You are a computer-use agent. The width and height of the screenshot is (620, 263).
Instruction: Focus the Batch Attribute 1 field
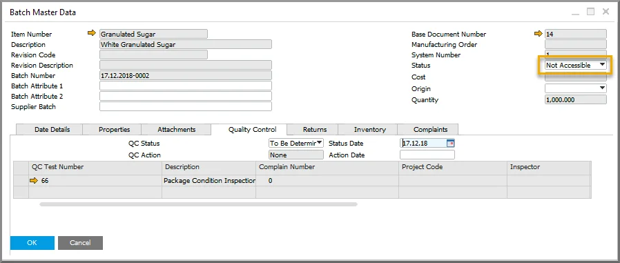[186, 86]
